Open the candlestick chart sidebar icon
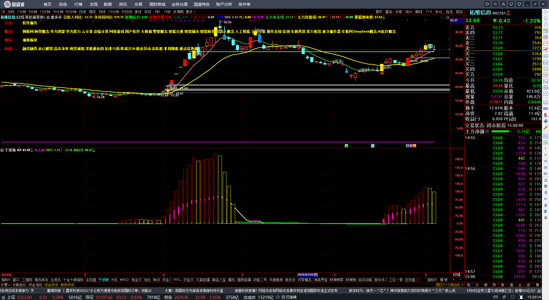 point(546,50)
